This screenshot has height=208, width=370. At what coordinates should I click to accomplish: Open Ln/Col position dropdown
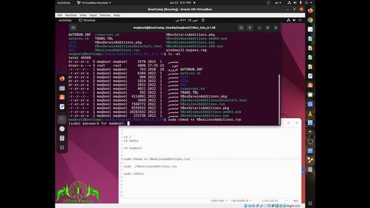click(275, 200)
